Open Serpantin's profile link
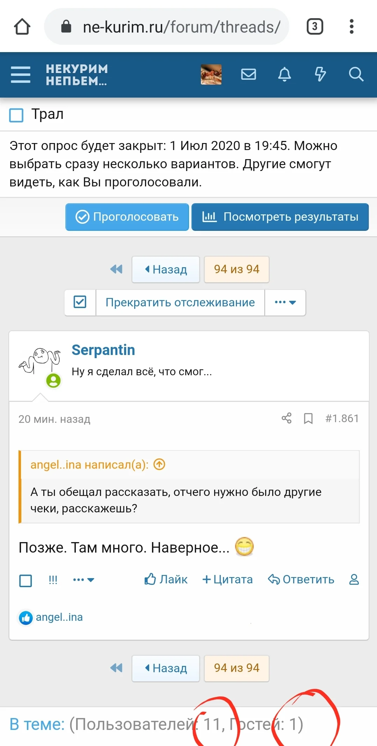This screenshot has width=377, height=746. click(103, 350)
